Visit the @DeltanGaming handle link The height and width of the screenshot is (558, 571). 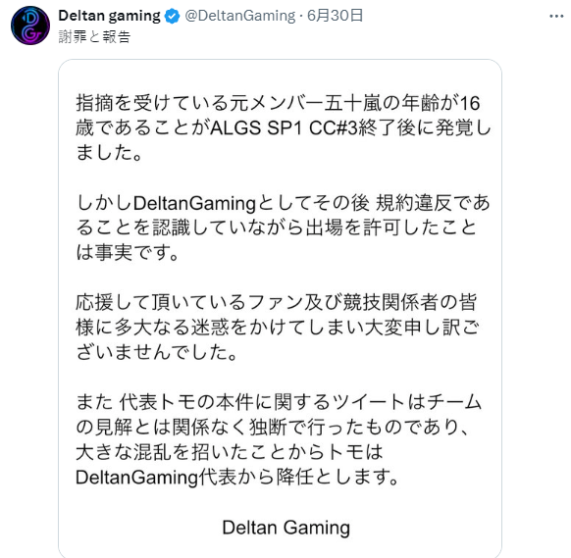point(240,16)
